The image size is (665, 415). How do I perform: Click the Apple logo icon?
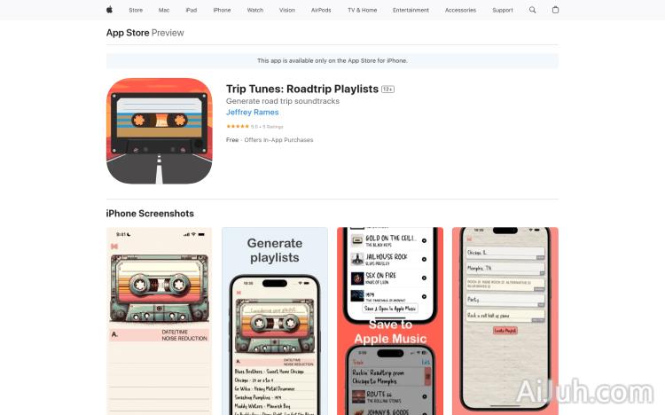point(110,10)
